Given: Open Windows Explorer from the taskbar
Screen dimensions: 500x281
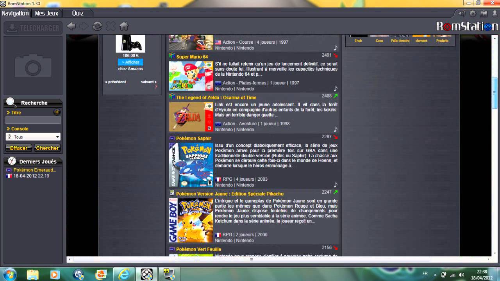Looking at the screenshot, I should coord(33,274).
